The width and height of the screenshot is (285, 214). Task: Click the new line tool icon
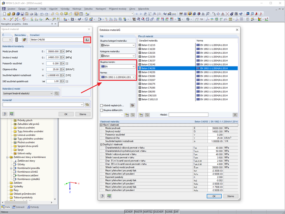(x=12, y=19)
